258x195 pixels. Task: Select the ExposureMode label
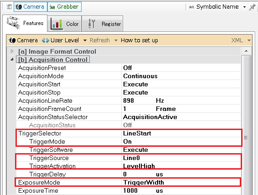39,183
